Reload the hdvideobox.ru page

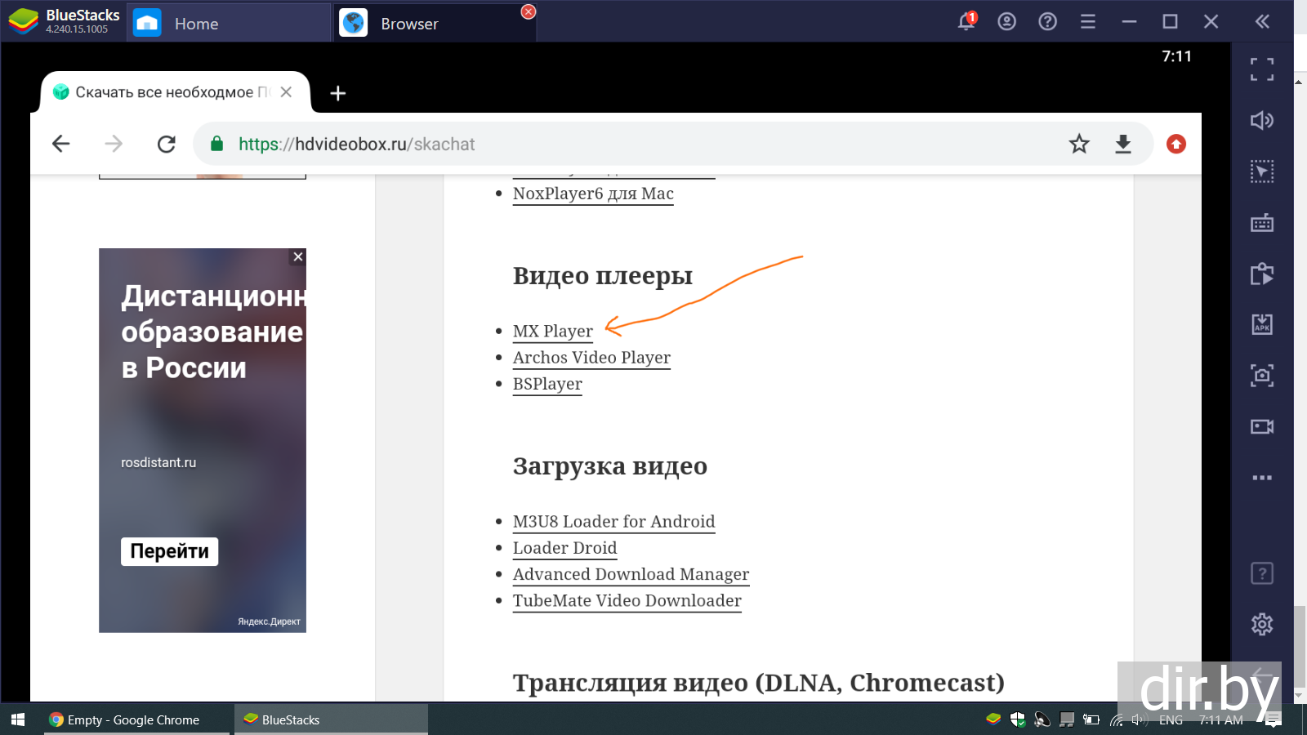click(167, 145)
